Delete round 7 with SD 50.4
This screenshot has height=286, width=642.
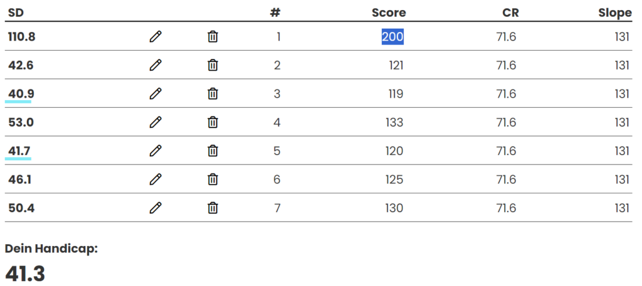(x=213, y=208)
